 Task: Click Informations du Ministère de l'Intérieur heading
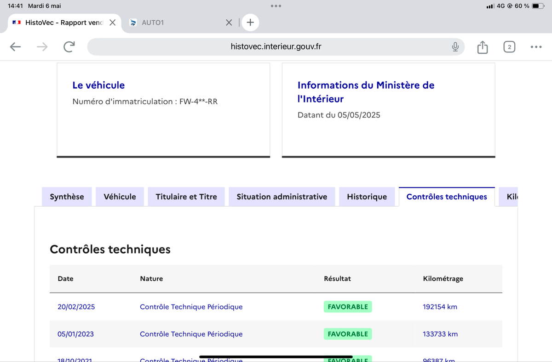(x=366, y=92)
